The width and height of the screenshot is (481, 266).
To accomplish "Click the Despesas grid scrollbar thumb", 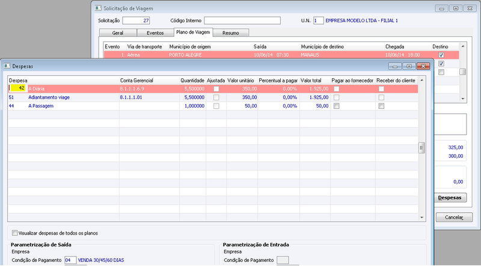I will [421, 147].
